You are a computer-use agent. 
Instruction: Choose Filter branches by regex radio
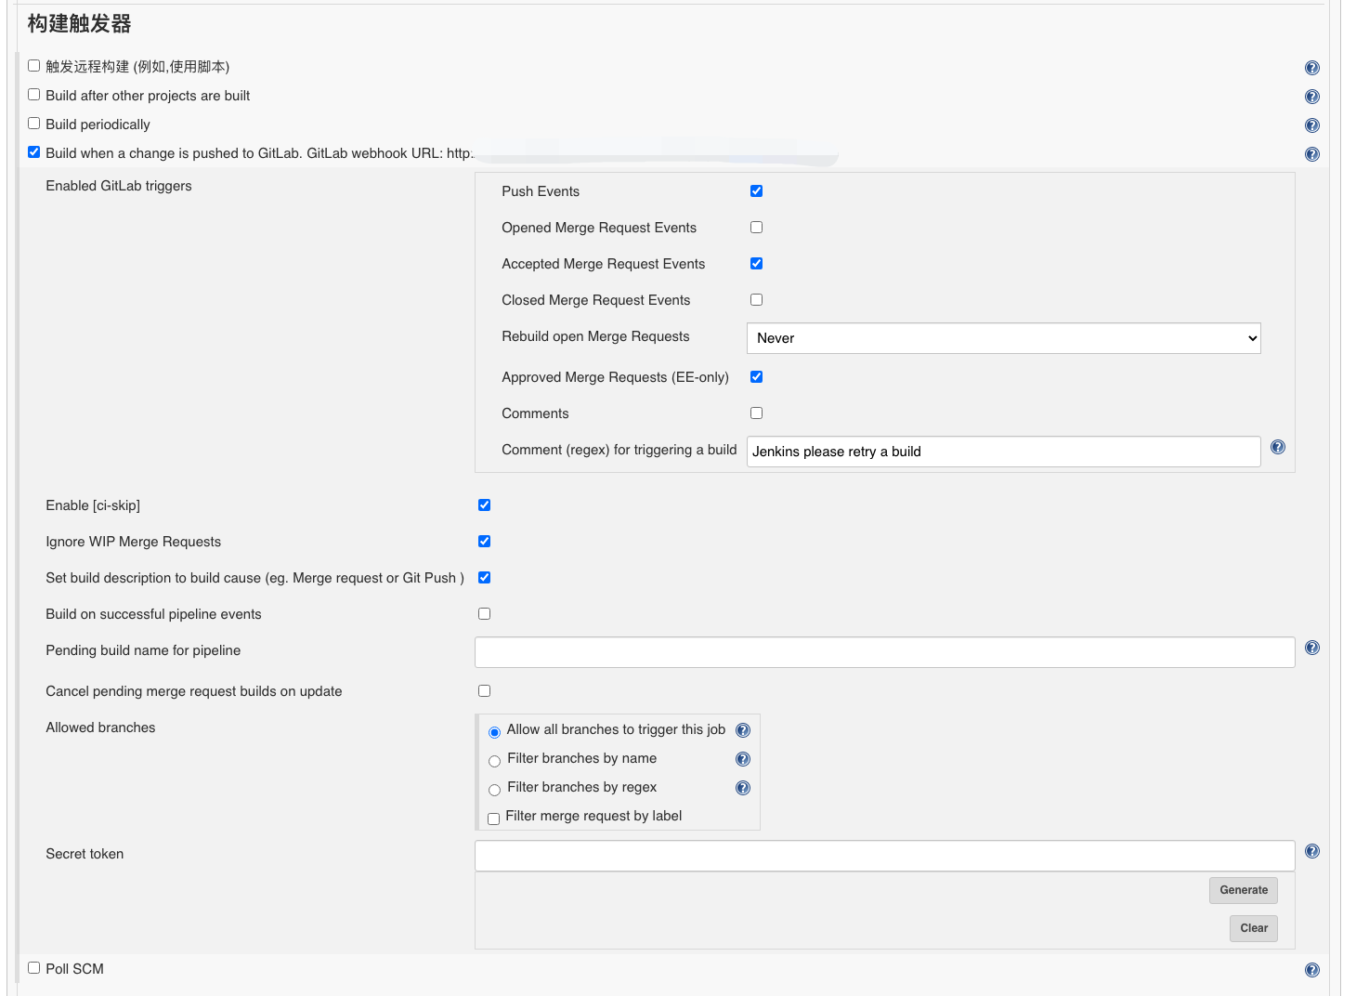click(x=494, y=790)
